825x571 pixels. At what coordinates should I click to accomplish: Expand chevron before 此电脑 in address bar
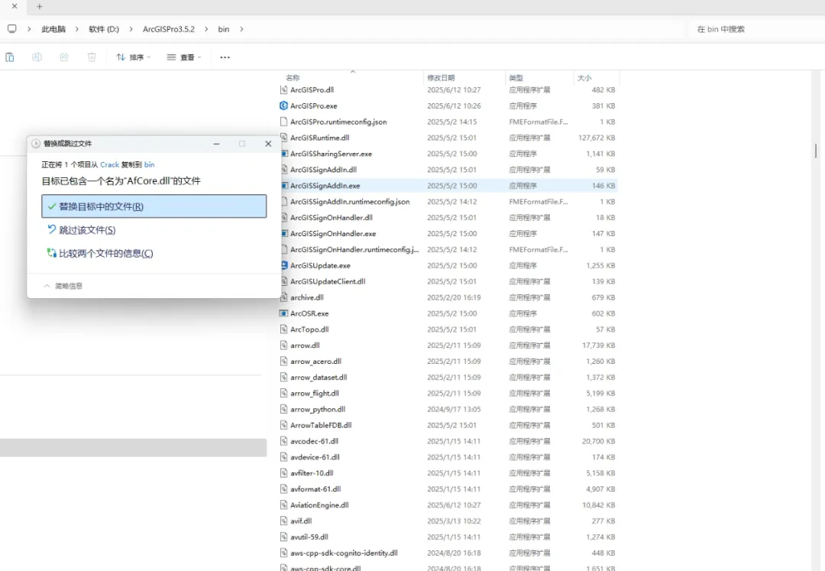(29, 29)
